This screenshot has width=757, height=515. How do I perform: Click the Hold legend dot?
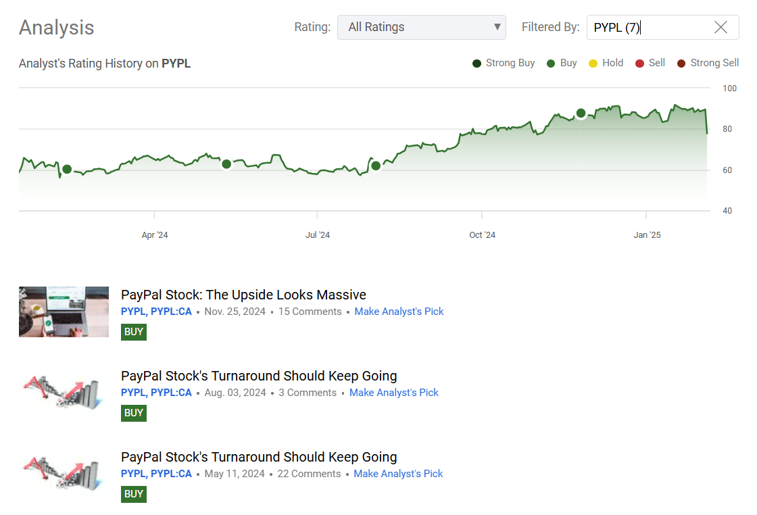(593, 63)
